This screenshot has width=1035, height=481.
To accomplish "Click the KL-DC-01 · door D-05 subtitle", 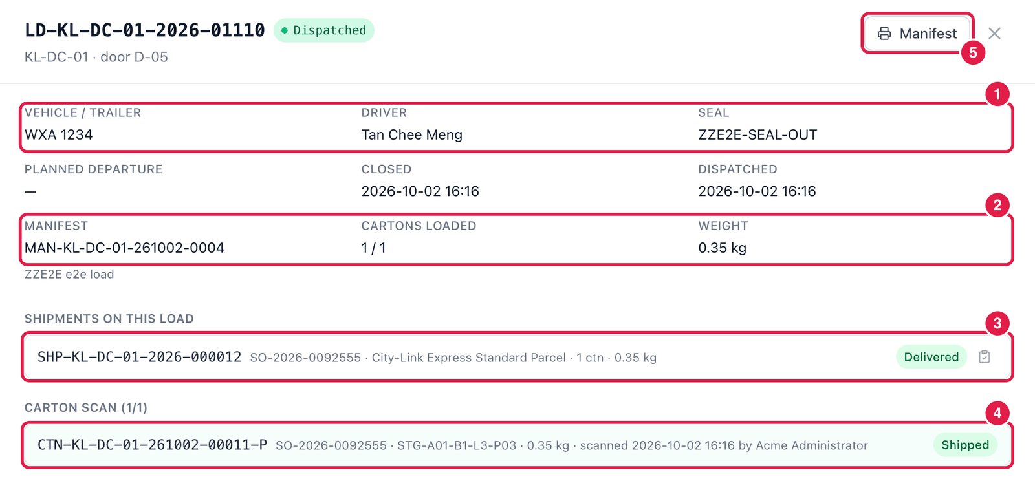I will pyautogui.click(x=96, y=57).
